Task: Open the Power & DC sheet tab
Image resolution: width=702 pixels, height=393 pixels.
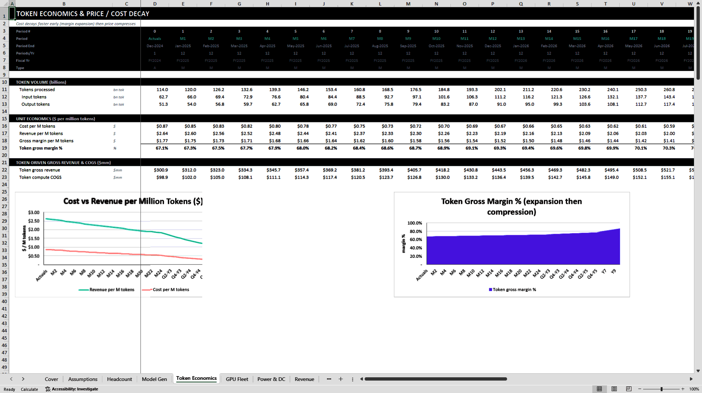Action: coord(271,379)
